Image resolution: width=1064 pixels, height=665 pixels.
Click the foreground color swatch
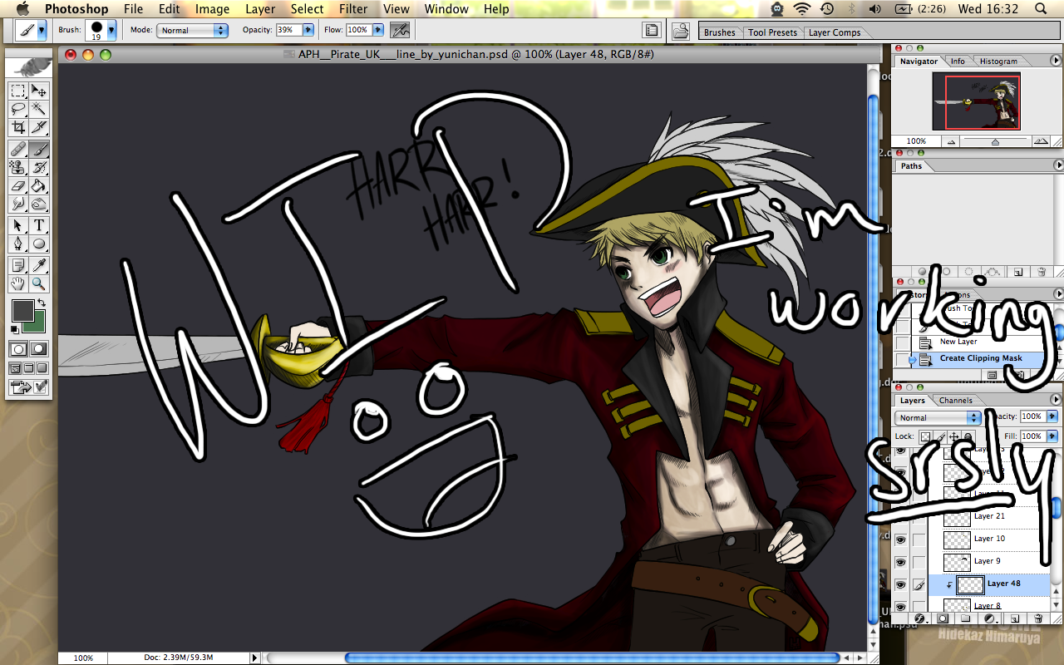click(22, 311)
